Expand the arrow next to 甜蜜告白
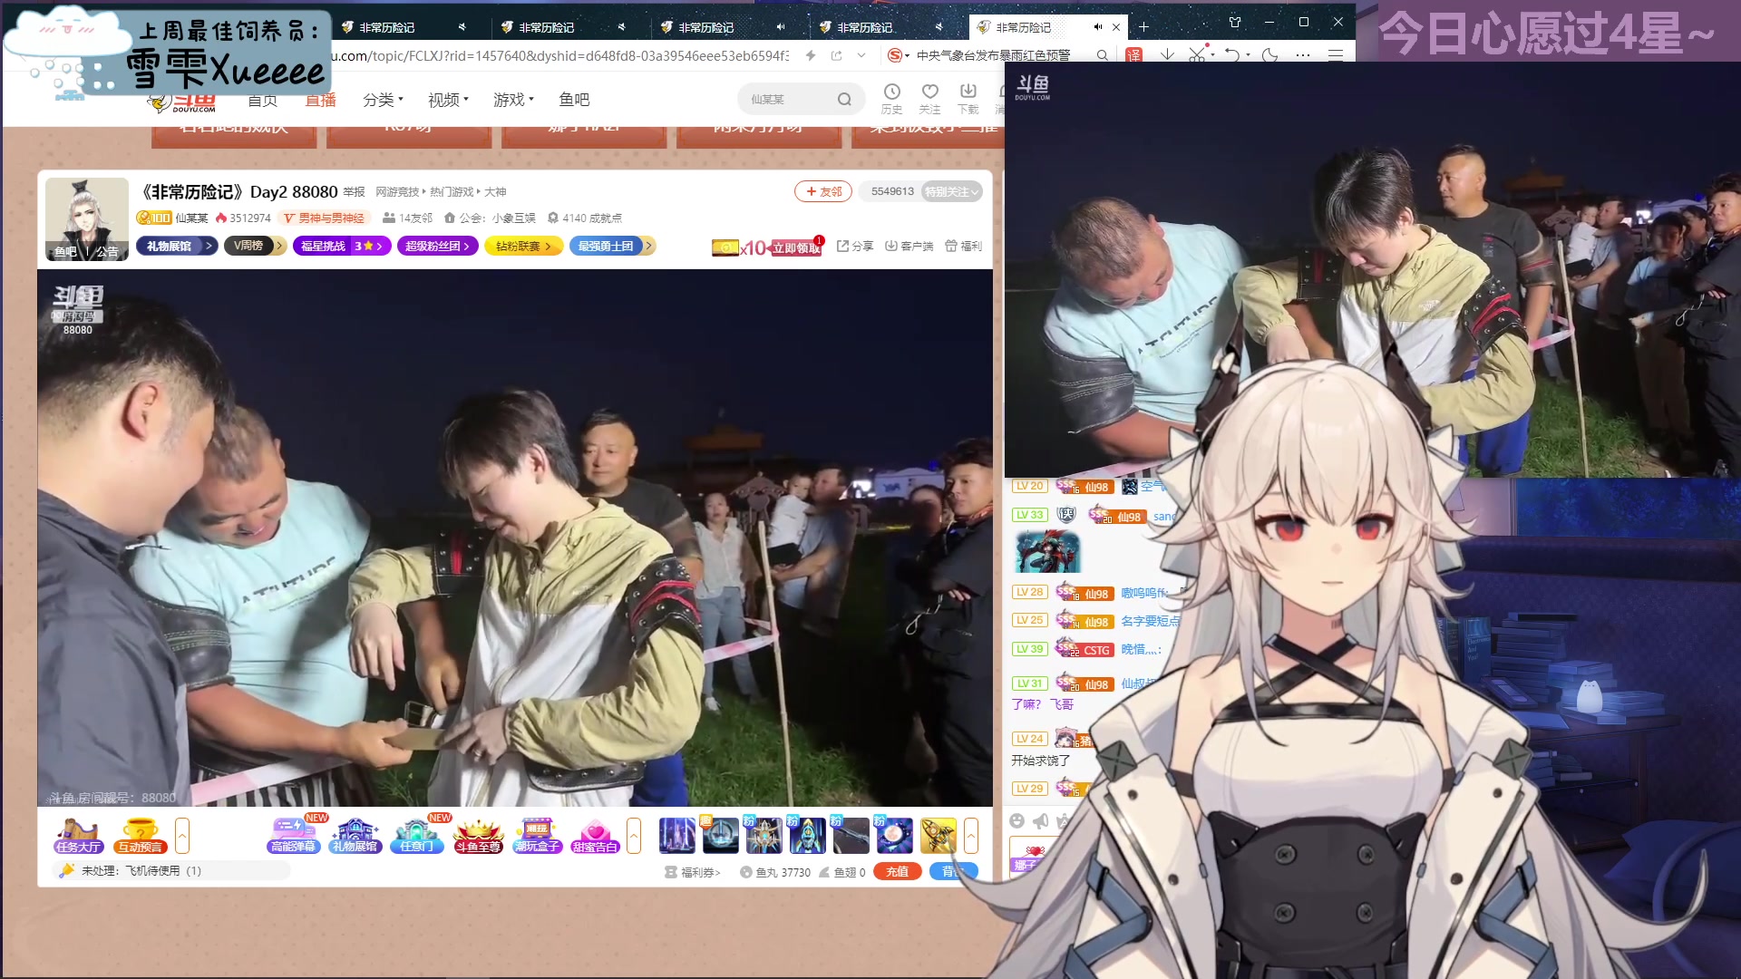The height and width of the screenshot is (979, 1741). [634, 836]
